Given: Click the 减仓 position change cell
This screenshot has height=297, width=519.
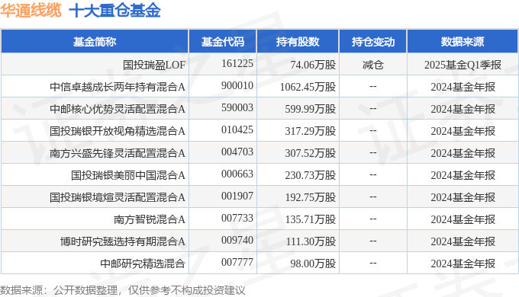Looking at the screenshot, I should (373, 65).
